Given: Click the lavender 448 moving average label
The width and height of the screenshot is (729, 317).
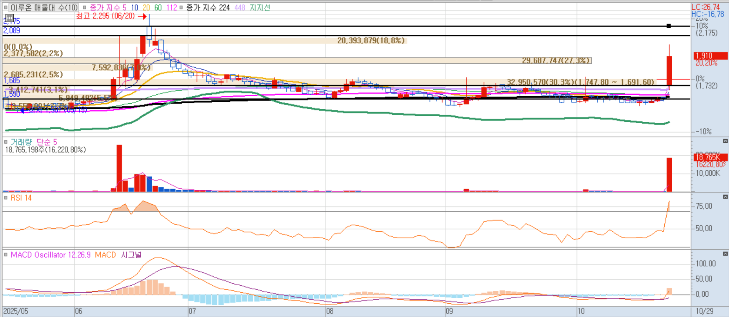Looking at the screenshot, I should [240, 7].
